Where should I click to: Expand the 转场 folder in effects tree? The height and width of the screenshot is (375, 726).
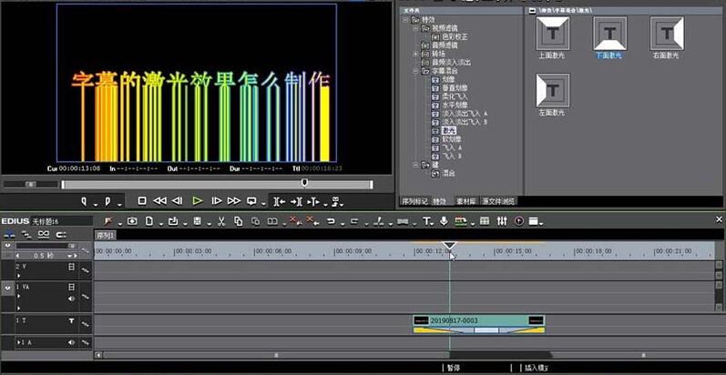(x=414, y=53)
